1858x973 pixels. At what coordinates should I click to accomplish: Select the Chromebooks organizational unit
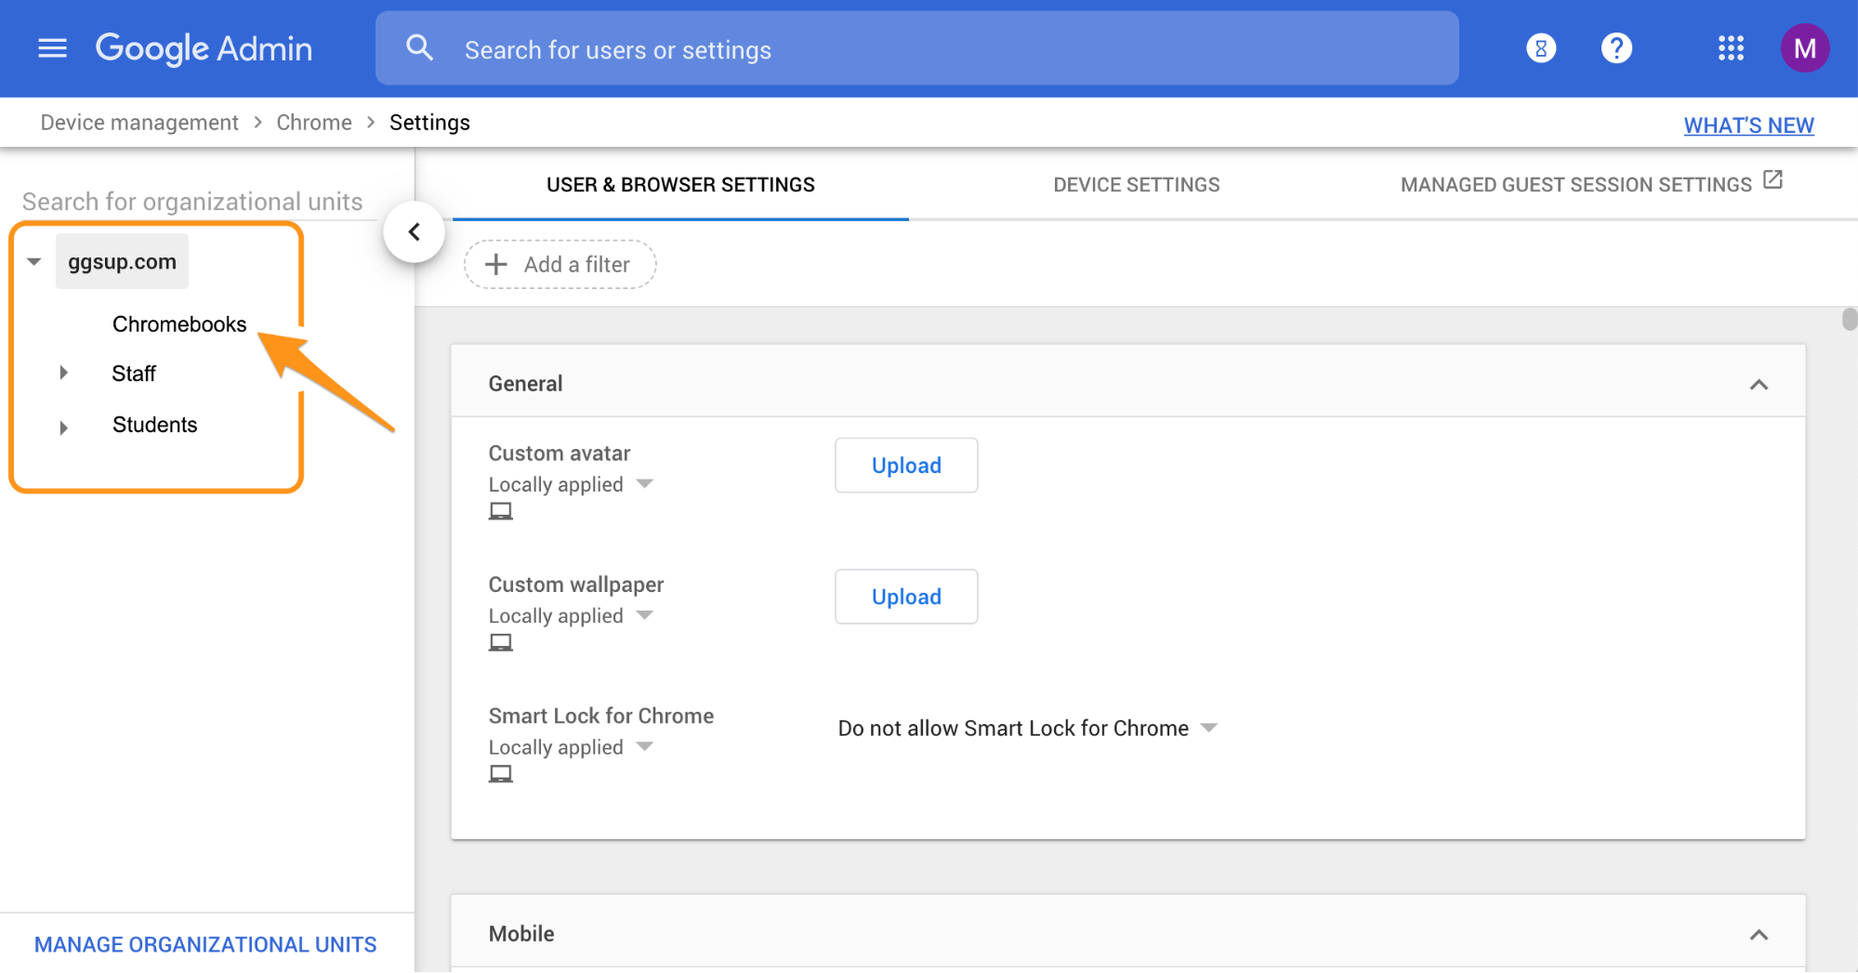(x=179, y=324)
